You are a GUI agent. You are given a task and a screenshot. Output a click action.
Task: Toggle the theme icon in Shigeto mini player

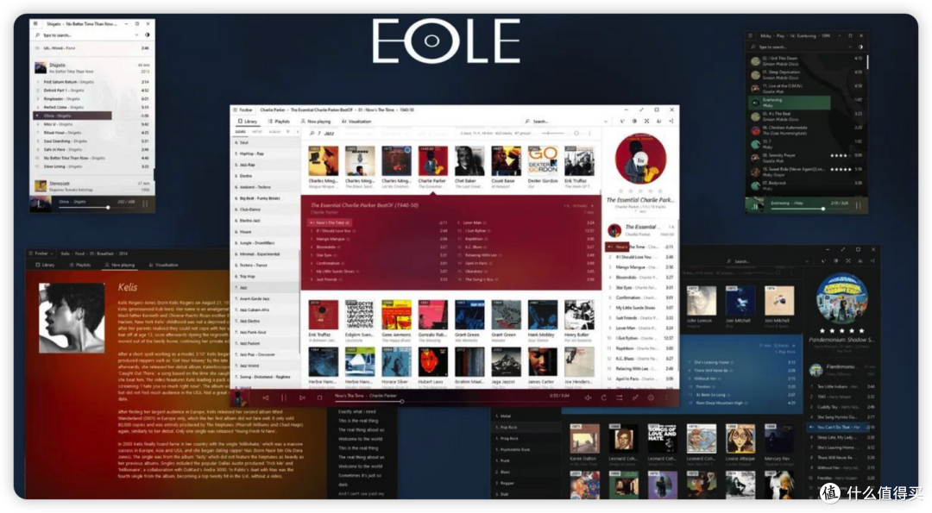coord(148,35)
